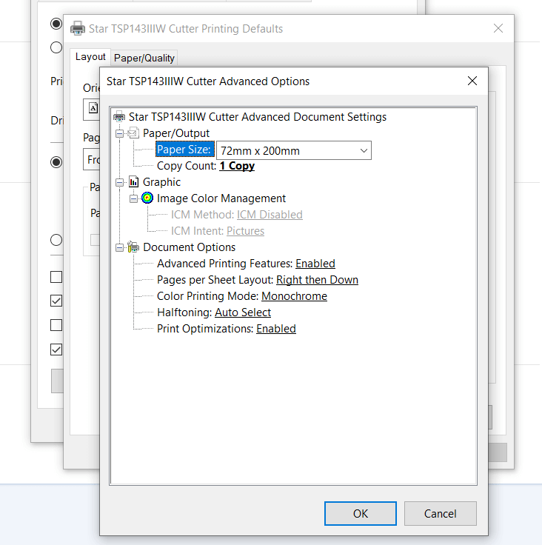Screen dimensions: 542x545
Task: Select the filled radio button below Pag label
Action: point(56,162)
